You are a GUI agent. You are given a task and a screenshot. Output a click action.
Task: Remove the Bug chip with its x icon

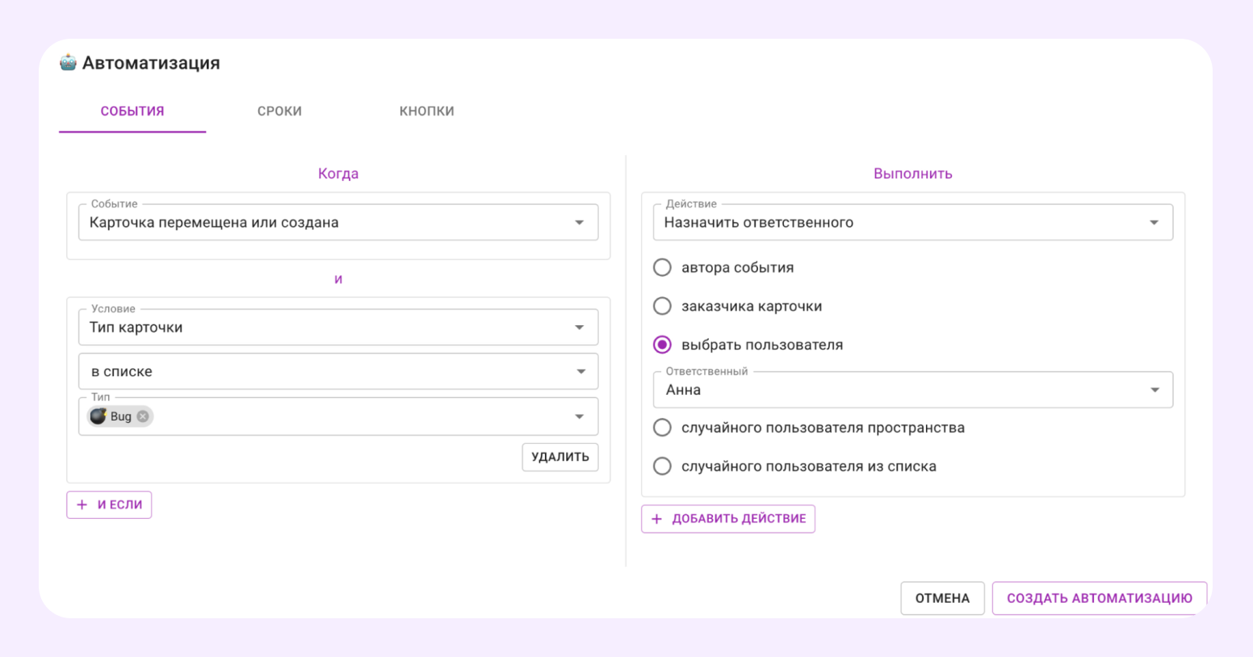click(x=143, y=416)
